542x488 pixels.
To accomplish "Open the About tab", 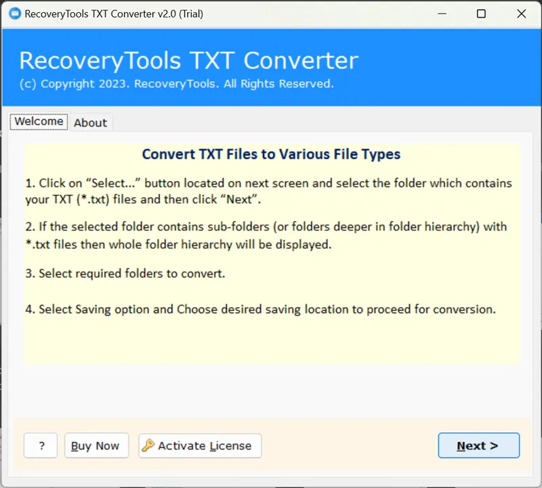I will (x=90, y=123).
